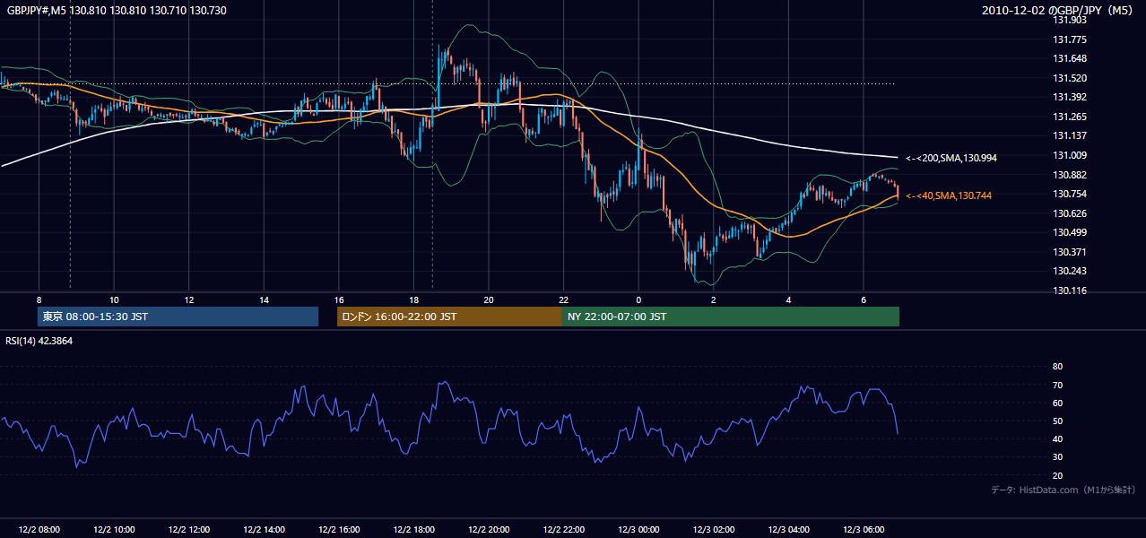The width and height of the screenshot is (1146, 538).
Task: Click the Tokyo 08:00-15:30 JST session bar
Action: (178, 317)
